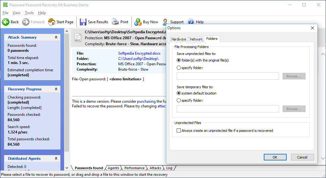Click the temporary files folder path field
Image resolution: width=326 pixels, height=178 pixels.
[x=228, y=109]
